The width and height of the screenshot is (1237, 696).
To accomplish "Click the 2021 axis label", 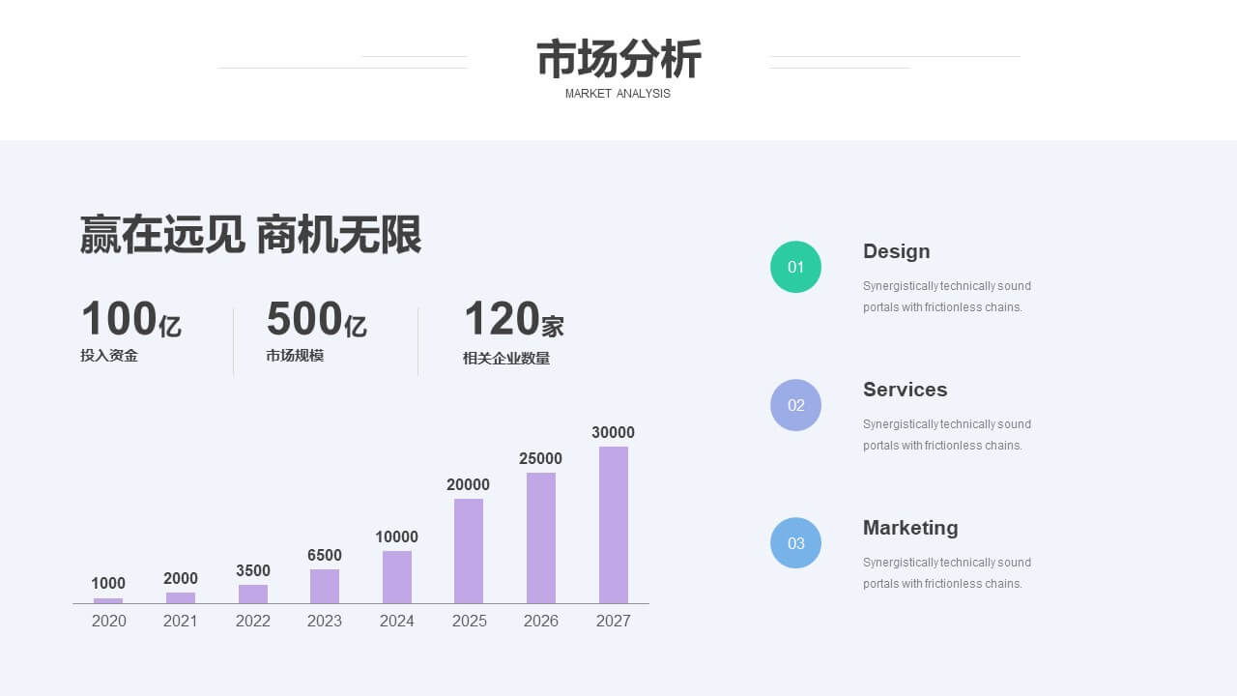I will [x=181, y=621].
